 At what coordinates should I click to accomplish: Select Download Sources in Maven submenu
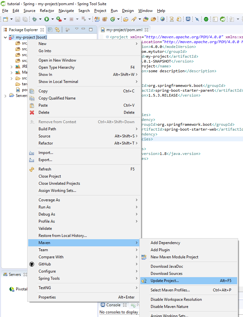pyautogui.click(x=189, y=273)
